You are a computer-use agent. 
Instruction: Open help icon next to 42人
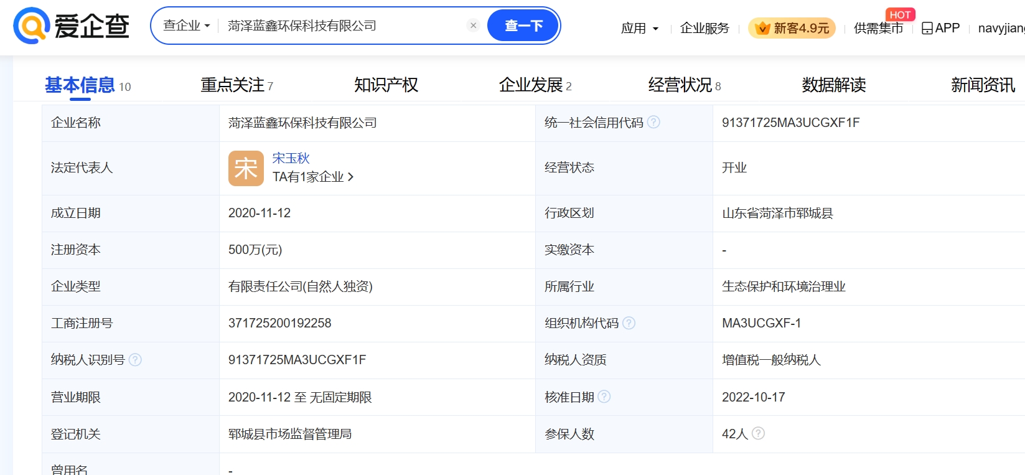(758, 433)
